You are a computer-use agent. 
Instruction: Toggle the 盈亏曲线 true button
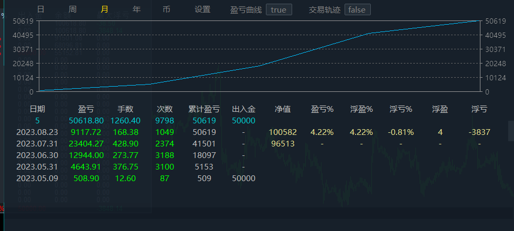point(279,10)
